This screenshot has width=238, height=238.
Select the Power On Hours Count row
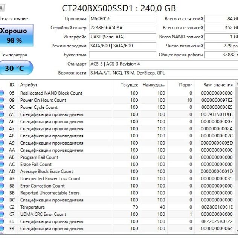pyautogui.click(x=117, y=100)
